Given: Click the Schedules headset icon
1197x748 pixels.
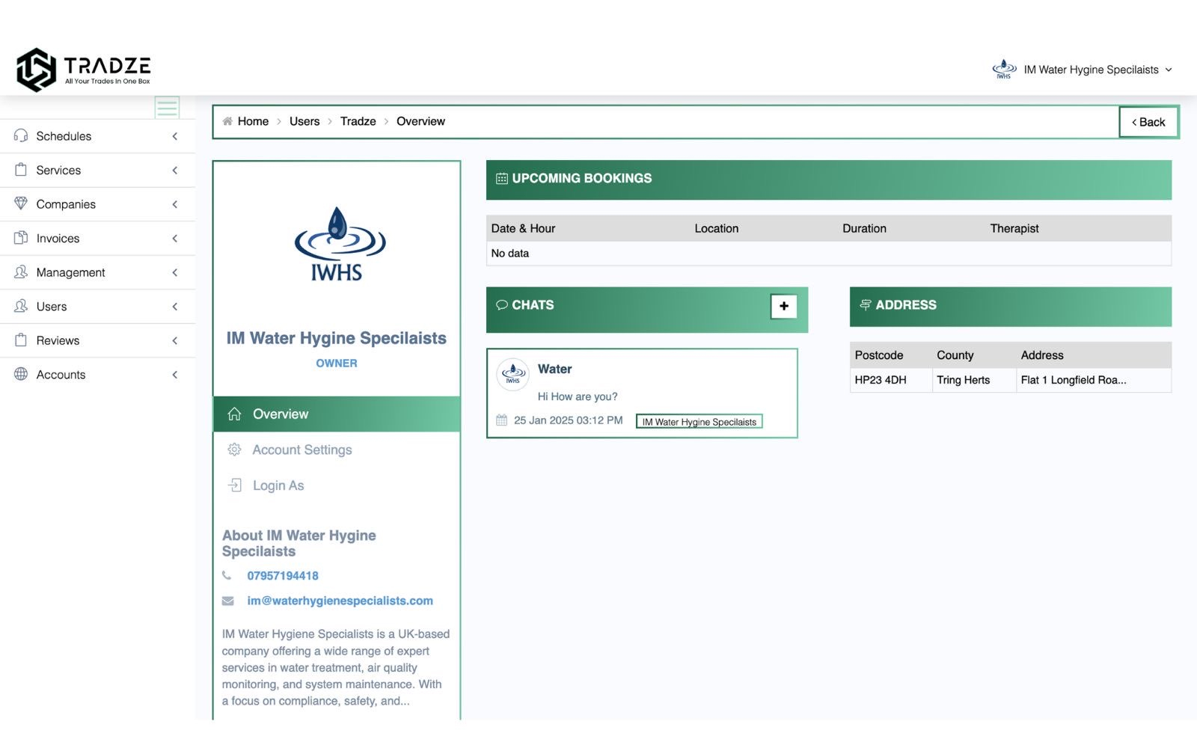Looking at the screenshot, I should (x=21, y=135).
